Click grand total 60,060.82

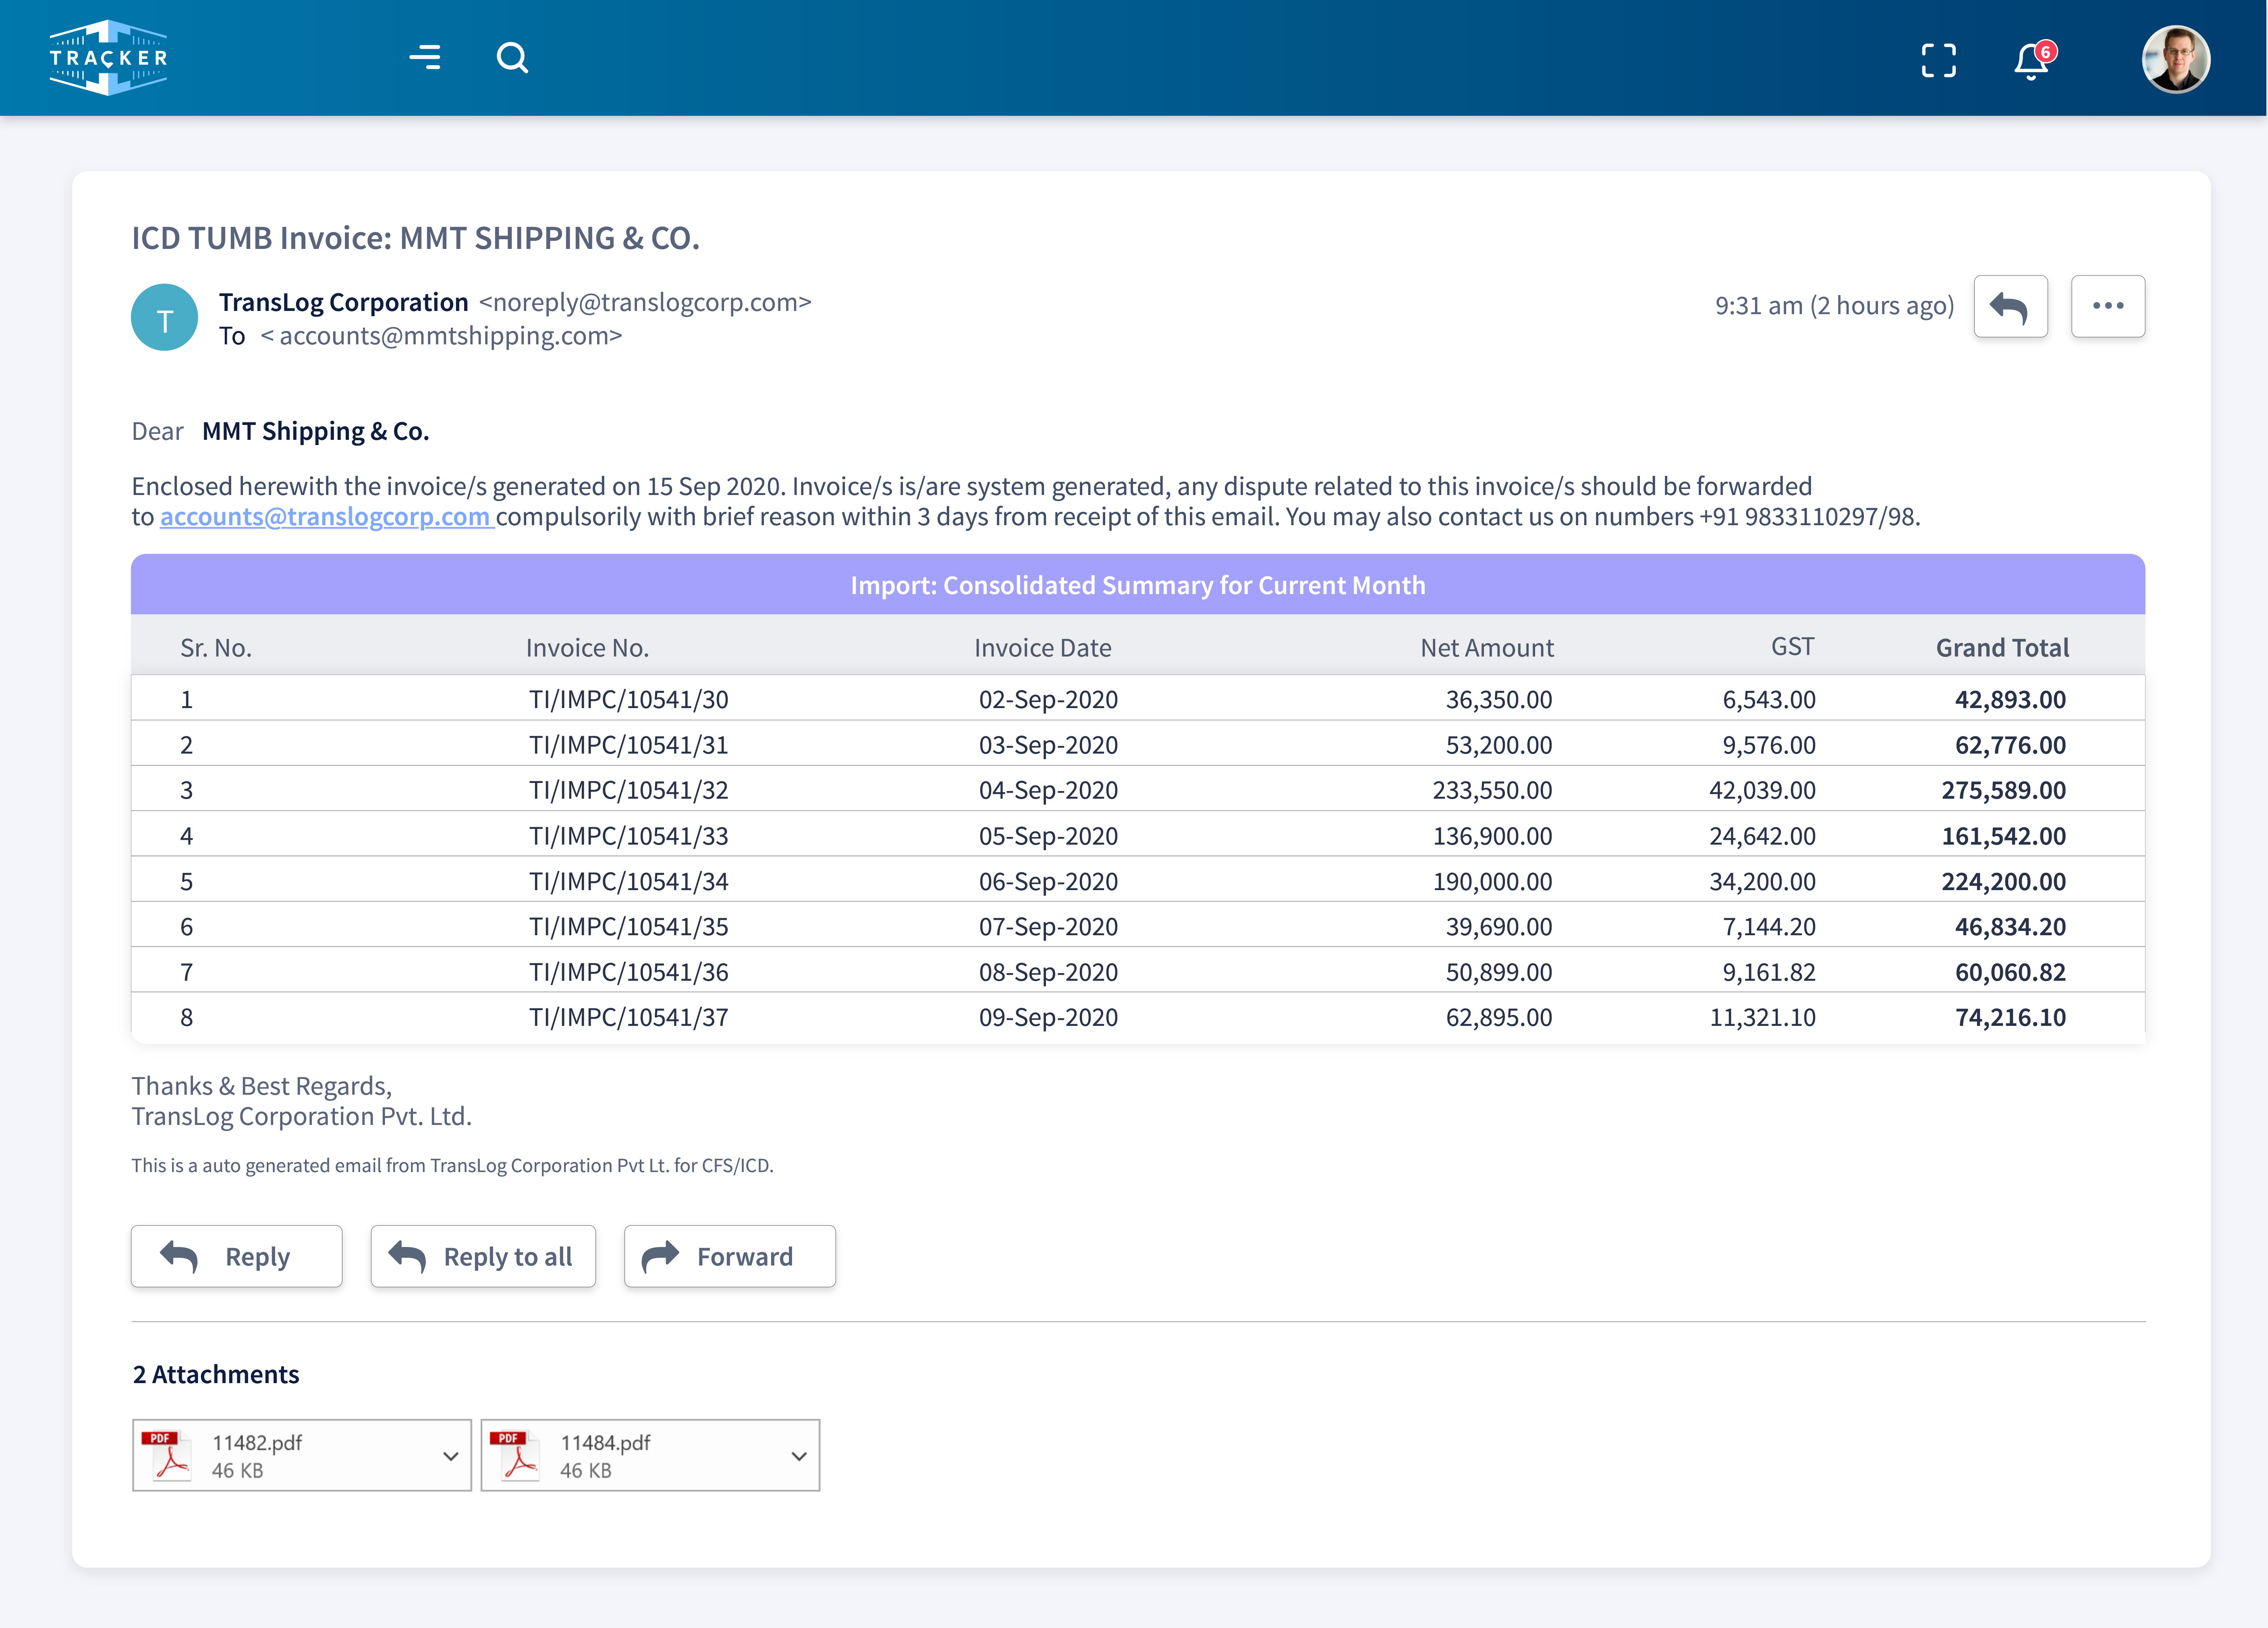tap(2010, 972)
